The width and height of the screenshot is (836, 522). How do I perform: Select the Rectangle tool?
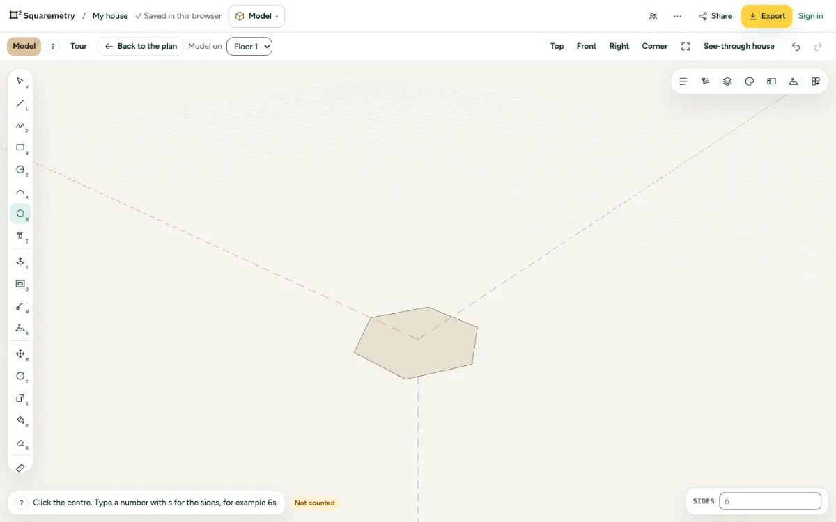(20, 148)
